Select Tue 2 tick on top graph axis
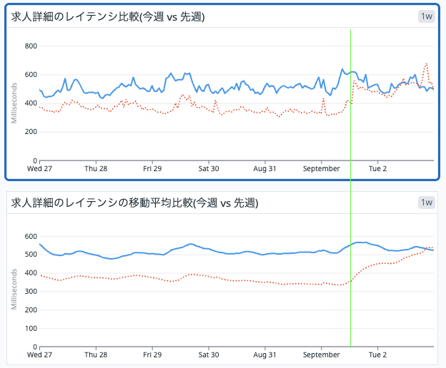Image resolution: width=446 pixels, height=368 pixels. coord(377,168)
